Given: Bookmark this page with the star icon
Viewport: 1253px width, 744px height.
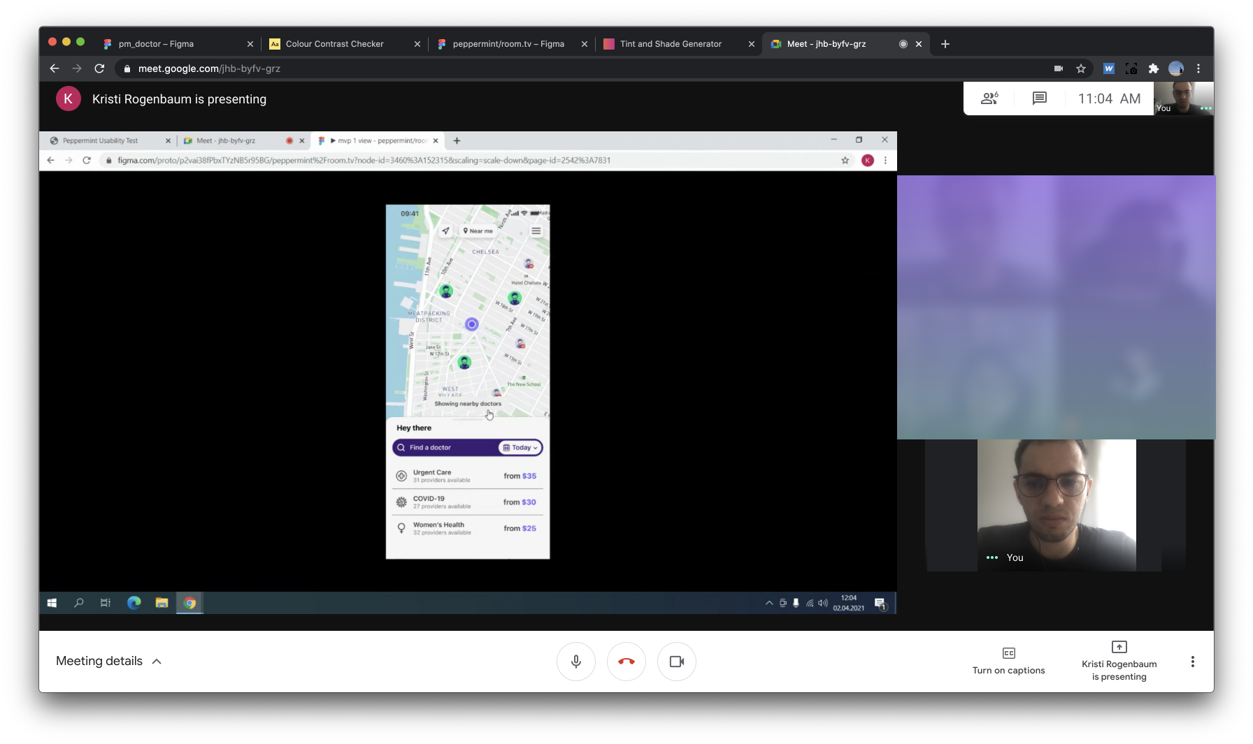Looking at the screenshot, I should [1081, 68].
